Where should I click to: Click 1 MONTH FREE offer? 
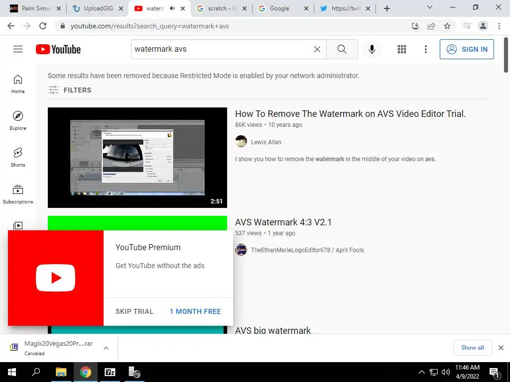195,311
